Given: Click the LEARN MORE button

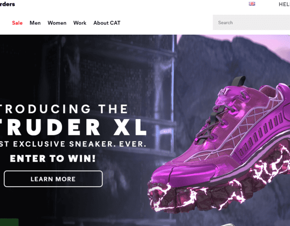Looking at the screenshot, I should pos(53,179).
